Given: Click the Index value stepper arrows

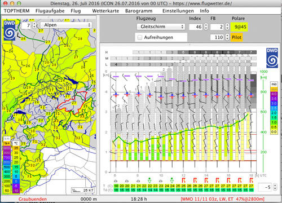Looking at the screenshot, I should coord(206,27).
